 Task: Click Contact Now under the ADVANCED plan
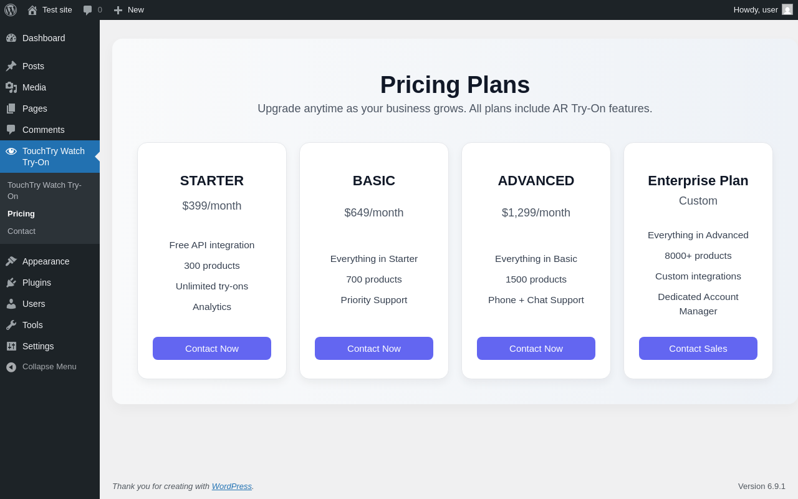coord(536,349)
